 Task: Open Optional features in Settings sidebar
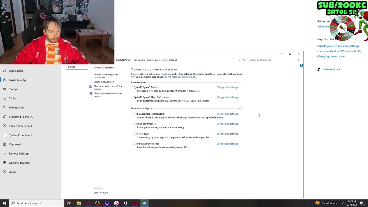[x=30, y=163]
